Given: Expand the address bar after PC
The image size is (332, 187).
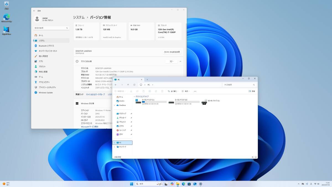Looking at the screenshot, I should (x=152, y=85).
